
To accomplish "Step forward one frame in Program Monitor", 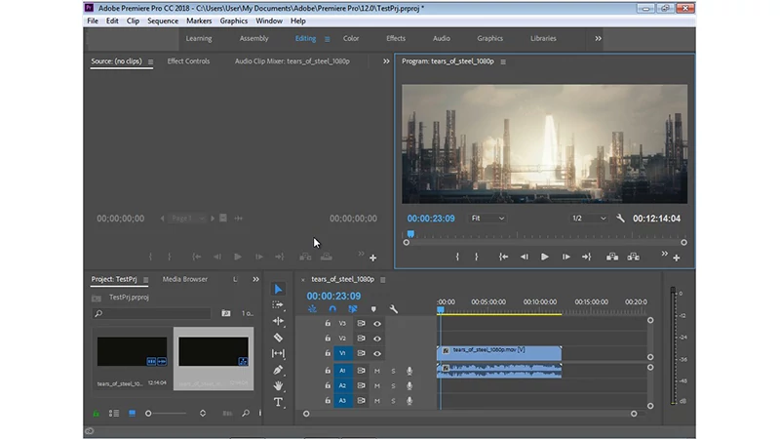I will point(566,257).
